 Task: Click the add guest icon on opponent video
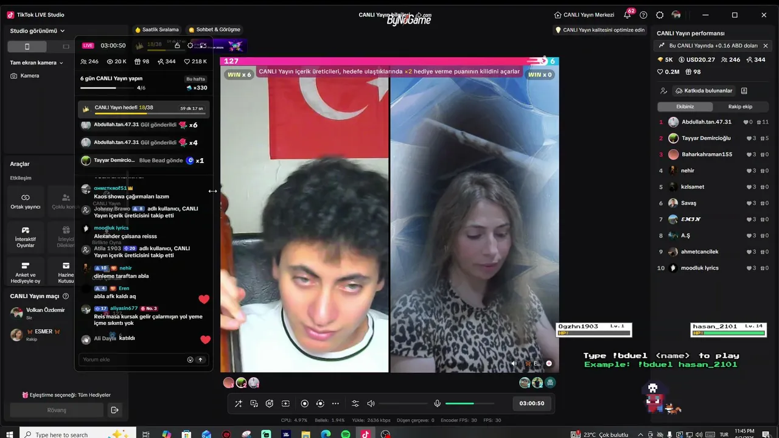[549, 363]
